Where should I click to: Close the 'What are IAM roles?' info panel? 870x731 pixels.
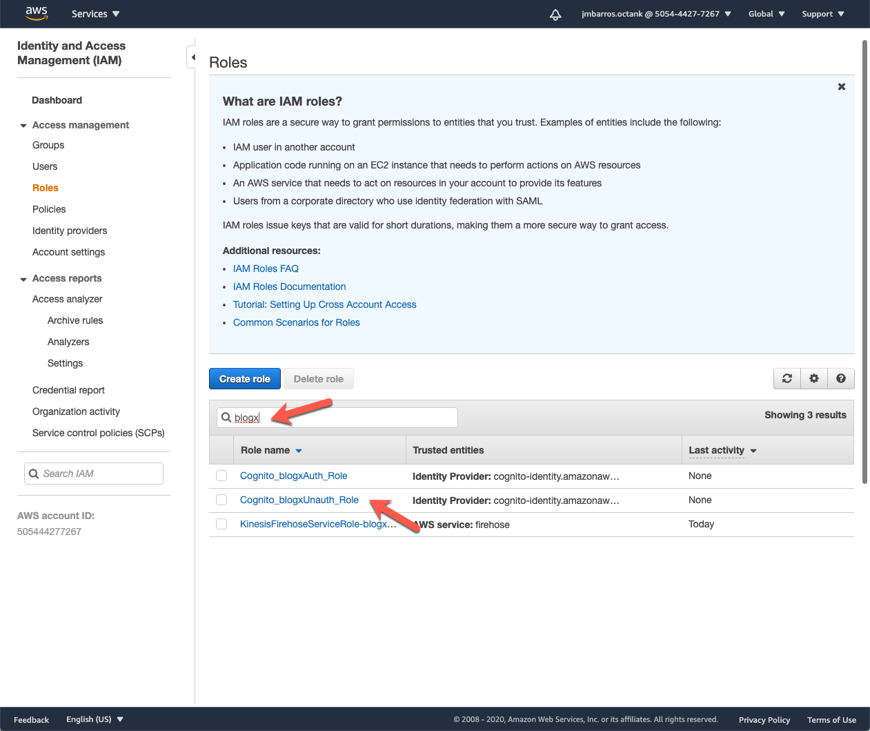click(x=841, y=86)
